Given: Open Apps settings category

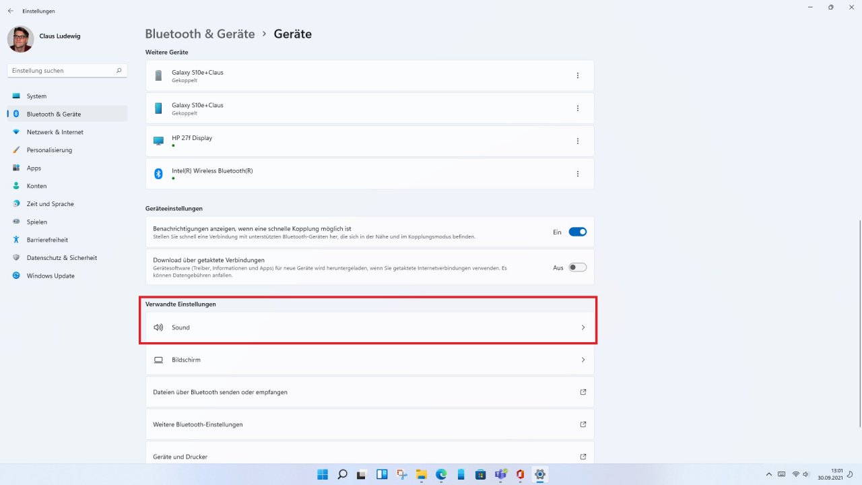Looking at the screenshot, I should point(67,168).
